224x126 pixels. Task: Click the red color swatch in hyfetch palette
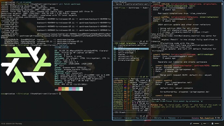pyautogui.click(x=60, y=89)
